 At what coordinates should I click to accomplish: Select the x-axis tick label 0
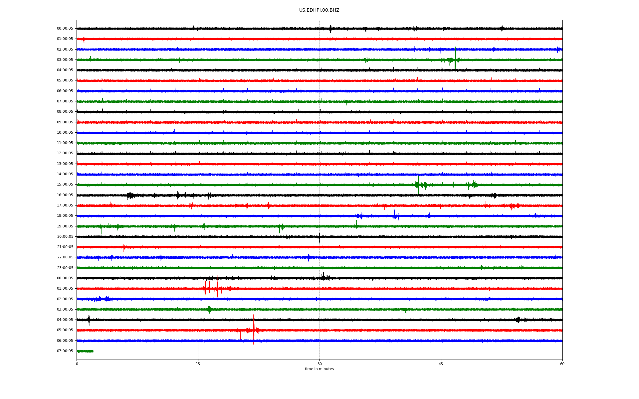77,364
